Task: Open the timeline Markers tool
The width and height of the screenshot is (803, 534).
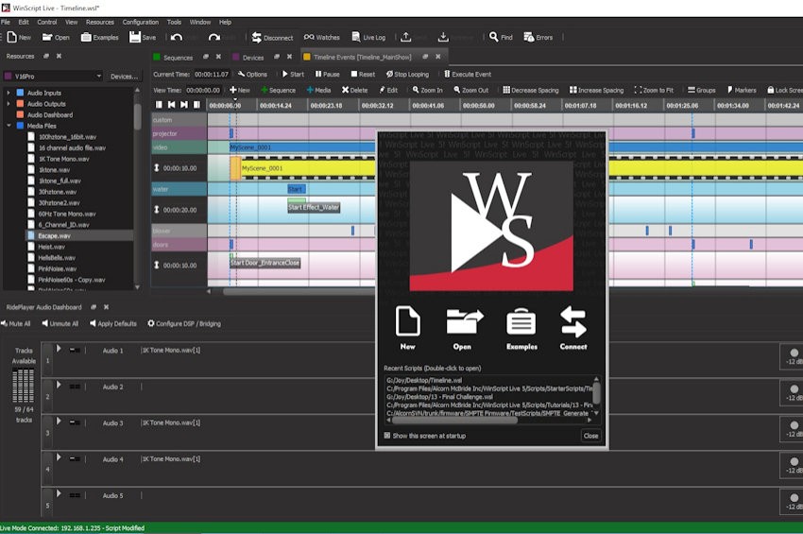Action: [x=742, y=90]
